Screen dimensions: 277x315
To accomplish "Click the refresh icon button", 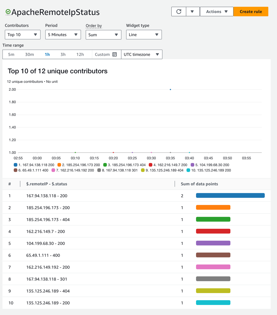I will tap(179, 11).
